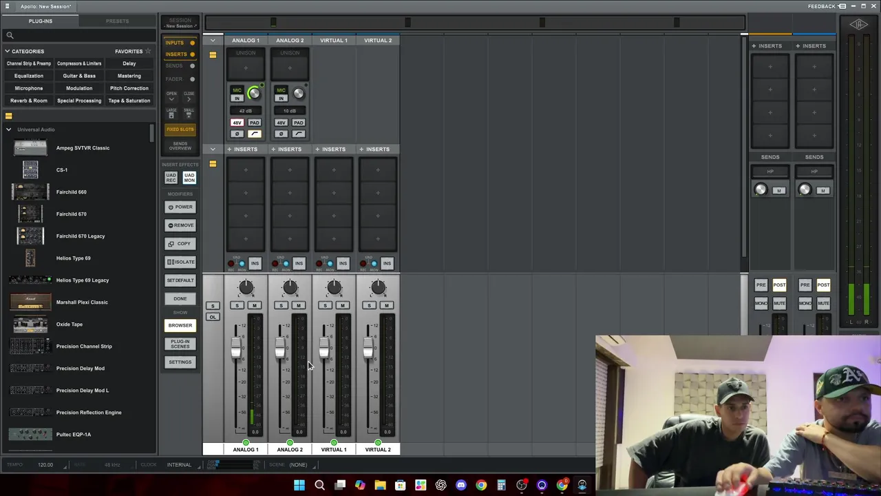Filter by Compressors & Limiters category

click(79, 63)
